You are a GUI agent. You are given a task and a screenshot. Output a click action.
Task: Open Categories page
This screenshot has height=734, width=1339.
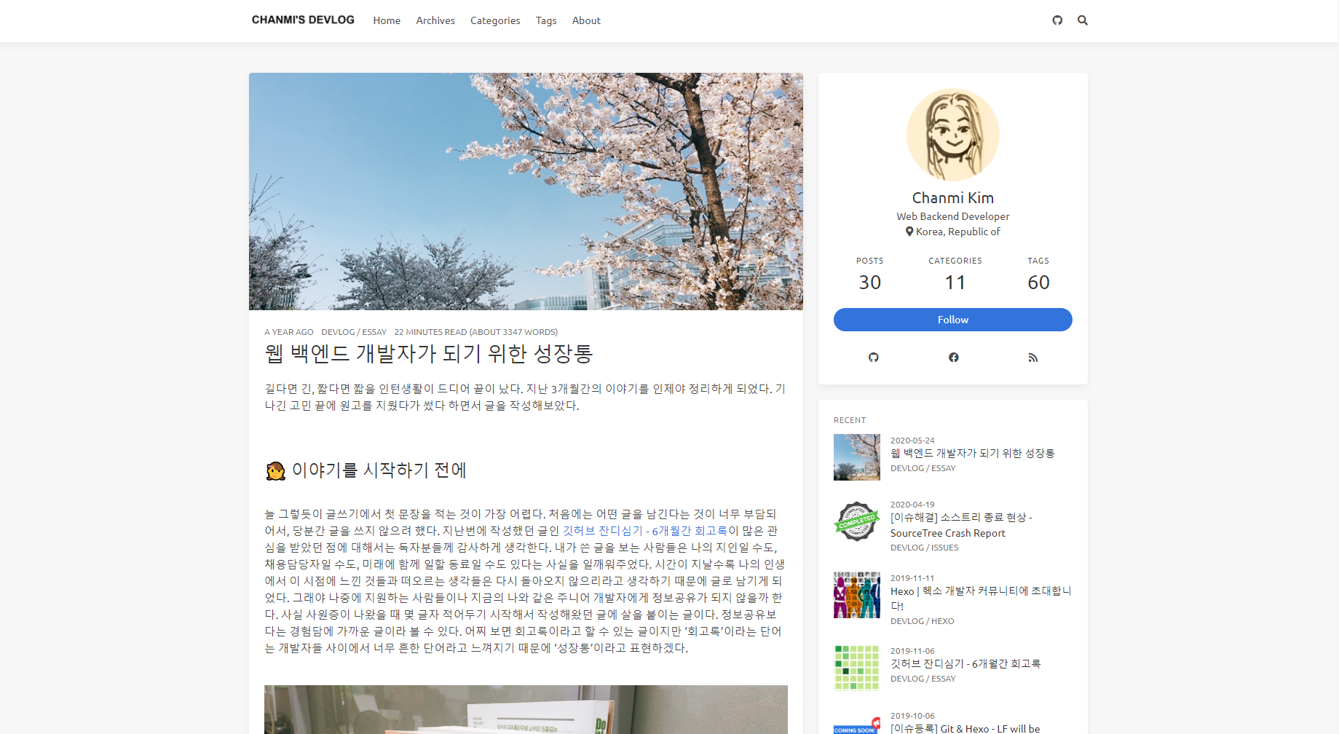(x=495, y=20)
